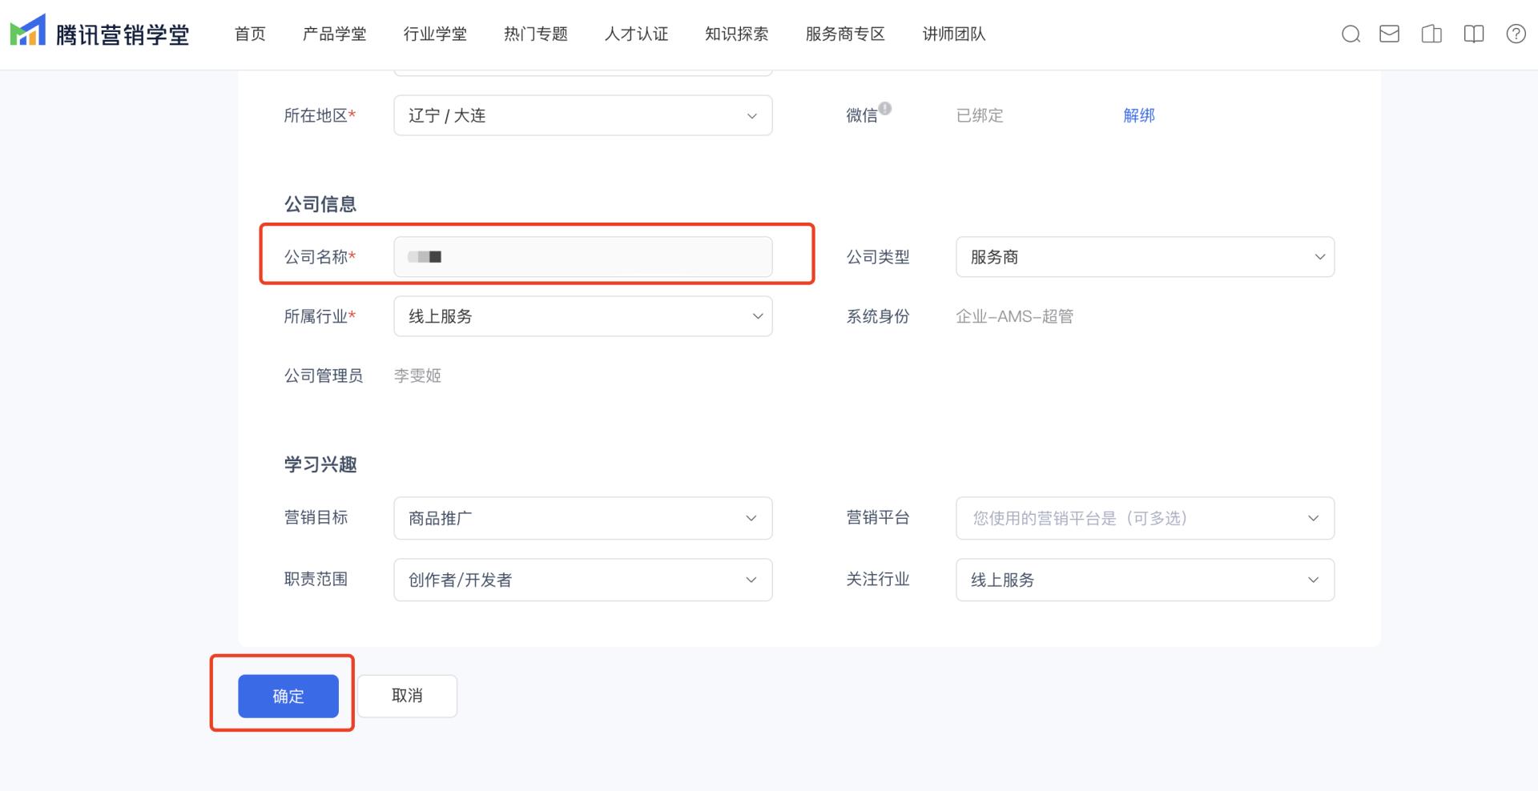Image resolution: width=1538 pixels, height=791 pixels.
Task: Click the 解绑 link for WeChat
Action: coord(1138,115)
